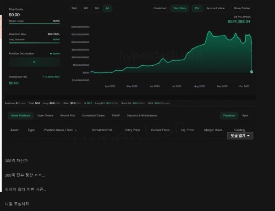Go to the Open Orders tab
This screenshot has width=275, height=211.
pos(45,115)
